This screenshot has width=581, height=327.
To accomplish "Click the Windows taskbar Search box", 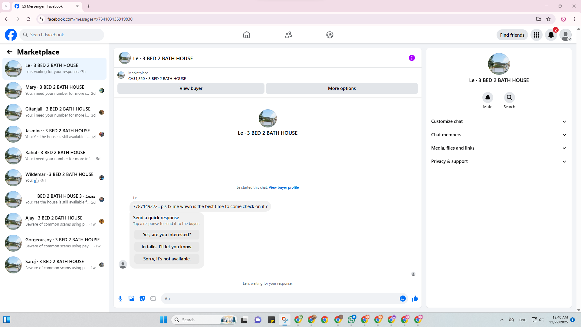I will [x=204, y=320].
